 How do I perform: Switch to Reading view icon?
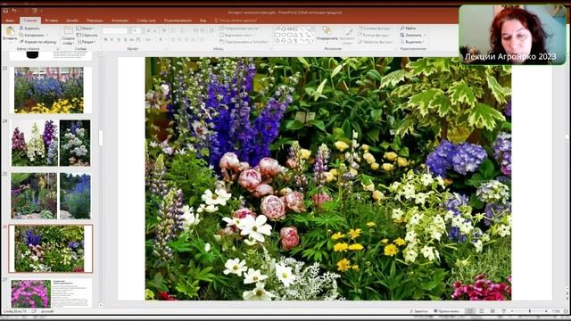pos(492,311)
